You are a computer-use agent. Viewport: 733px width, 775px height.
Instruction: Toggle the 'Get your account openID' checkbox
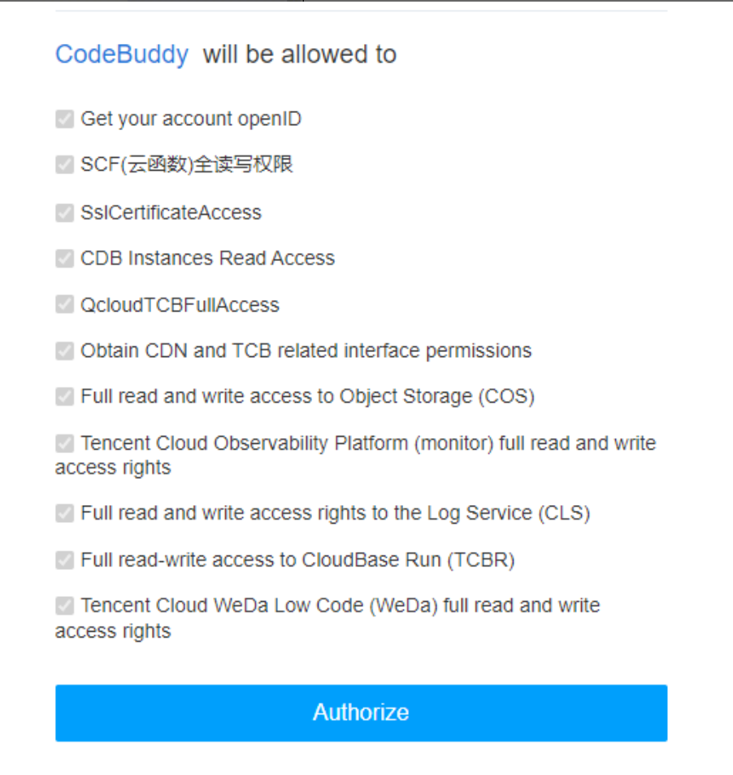click(64, 120)
